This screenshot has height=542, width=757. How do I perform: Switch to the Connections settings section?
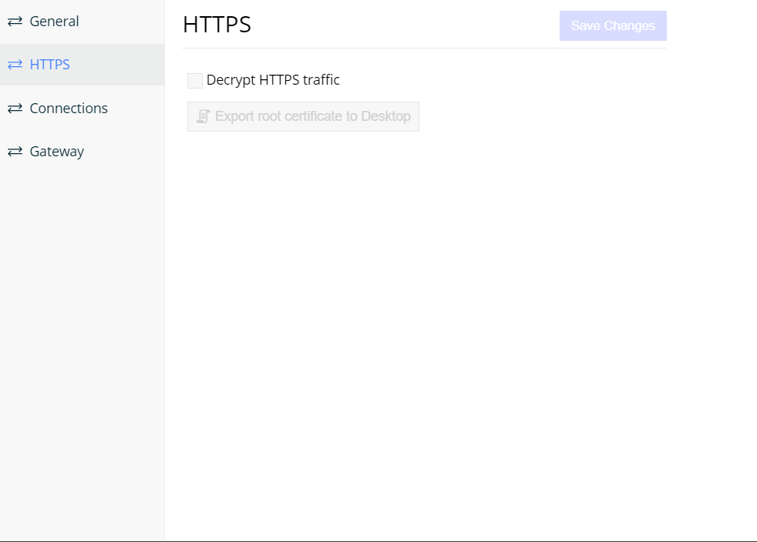[69, 109]
